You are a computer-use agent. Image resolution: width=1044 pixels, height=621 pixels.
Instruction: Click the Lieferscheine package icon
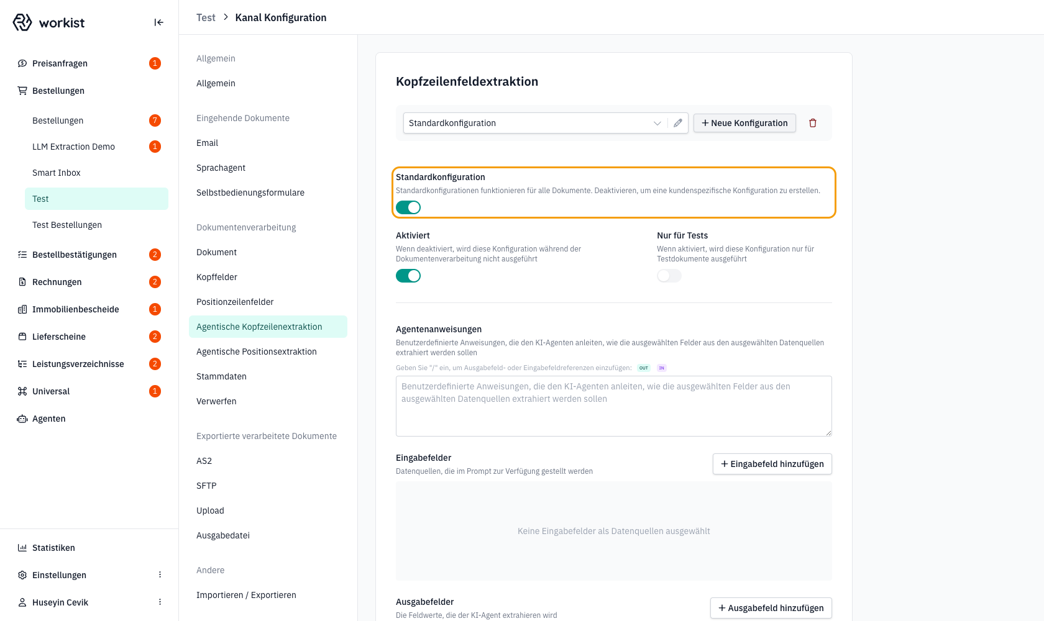coord(22,337)
